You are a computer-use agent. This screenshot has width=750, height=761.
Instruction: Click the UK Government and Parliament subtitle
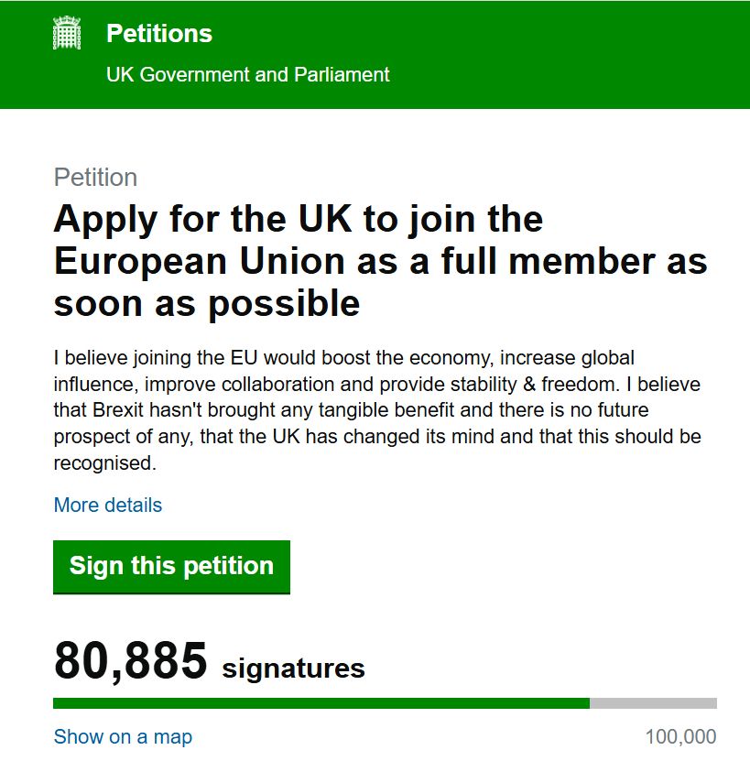click(x=247, y=75)
